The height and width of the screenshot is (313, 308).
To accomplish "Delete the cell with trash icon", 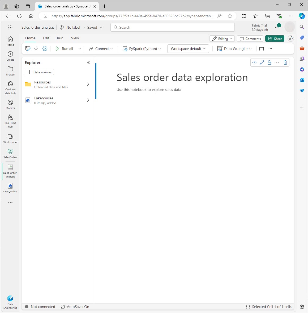I will [285, 62].
